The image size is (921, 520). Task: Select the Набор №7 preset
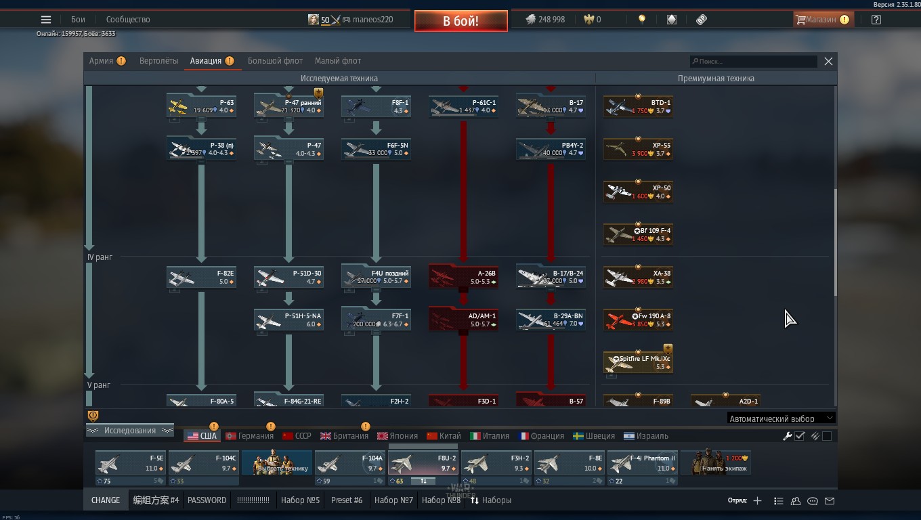point(393,500)
